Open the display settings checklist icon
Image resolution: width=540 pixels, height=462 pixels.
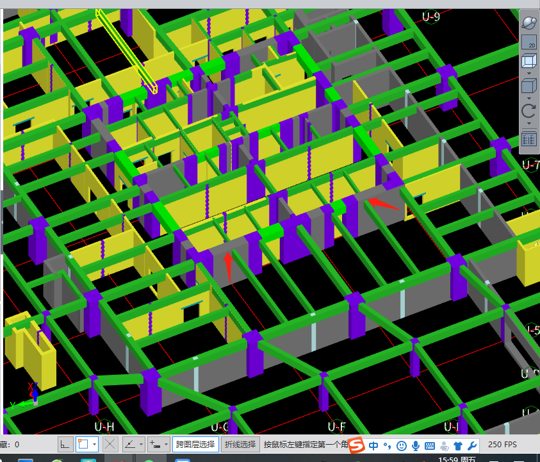pos(529,140)
